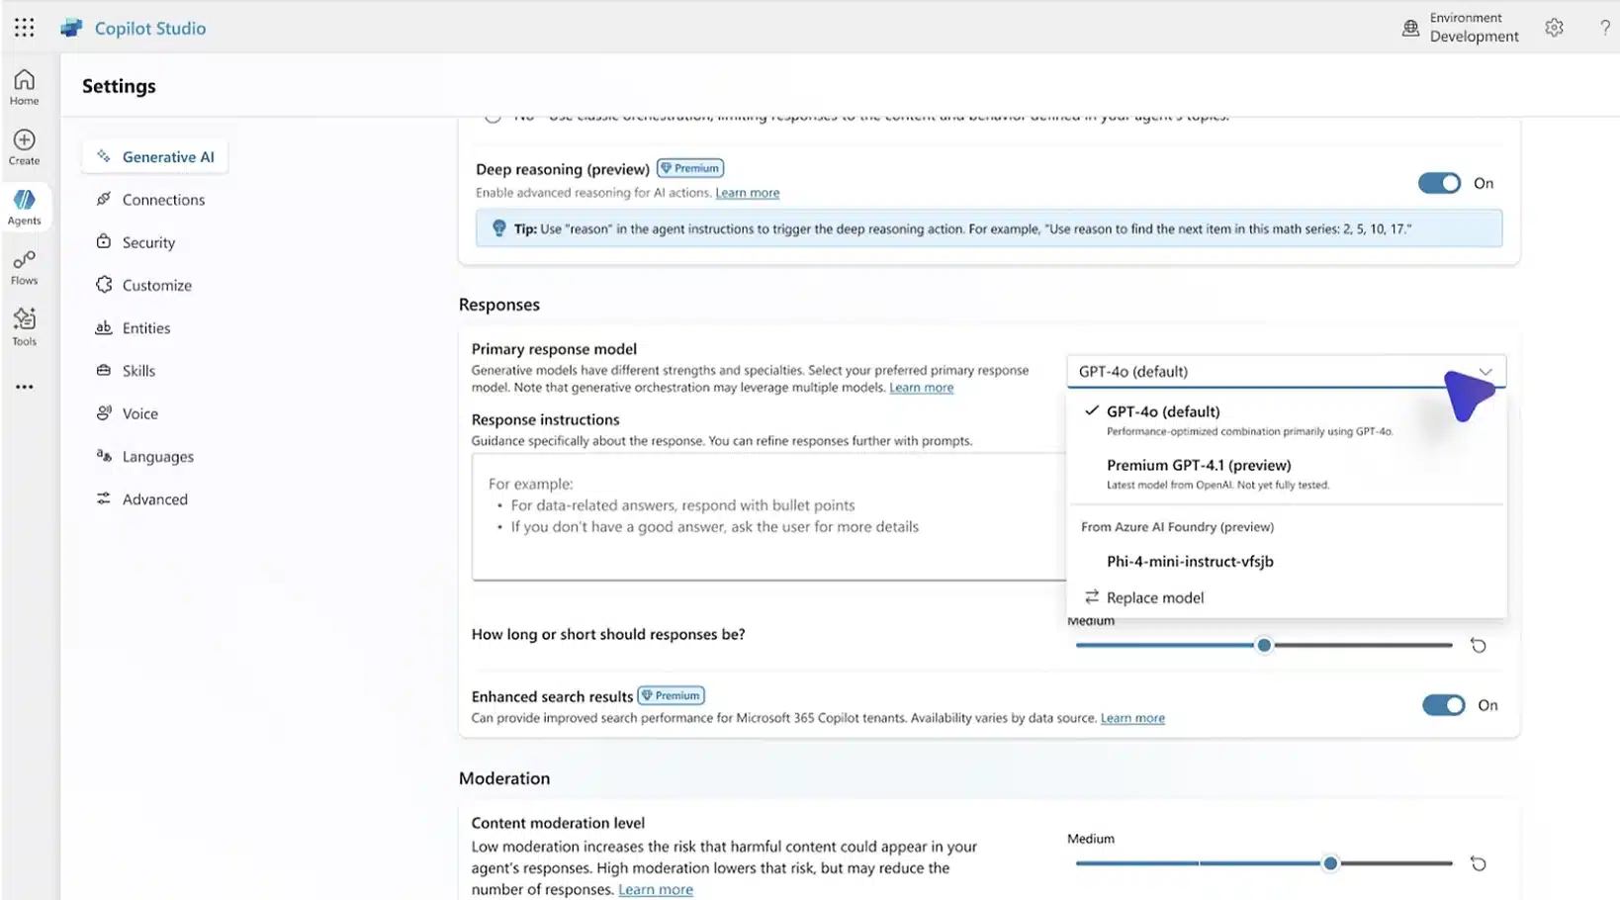Open the Skills settings page
Image resolution: width=1620 pixels, height=900 pixels.
[126, 370]
